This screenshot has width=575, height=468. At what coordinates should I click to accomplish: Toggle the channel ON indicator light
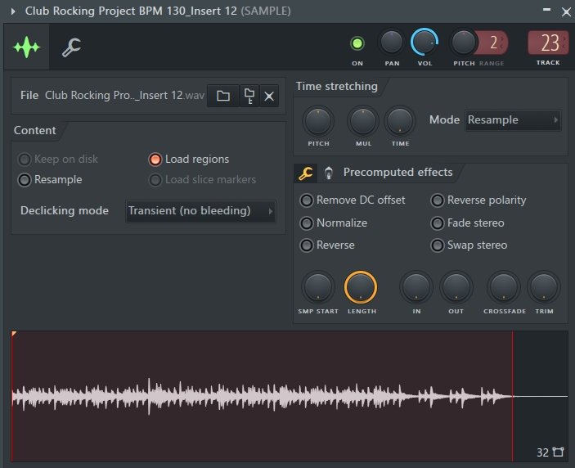pyautogui.click(x=357, y=43)
